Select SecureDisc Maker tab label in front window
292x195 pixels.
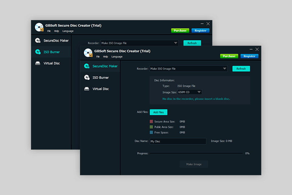click(x=105, y=66)
